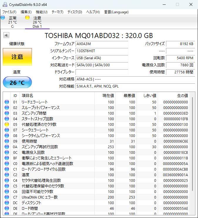This screenshot has width=198, height=218.
Task: Click status icon for C4 セクタ代替処理発生回数
Action: point(7,180)
